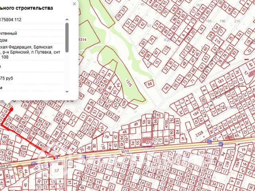
Task: Click the cost value ending '75 руб'
Action: pyautogui.click(x=6, y=78)
